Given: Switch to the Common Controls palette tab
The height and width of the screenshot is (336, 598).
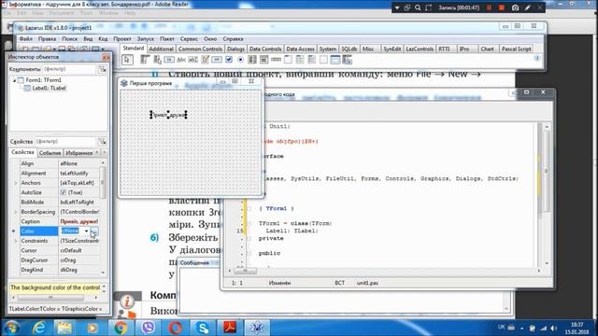Looking at the screenshot, I should click(200, 49).
